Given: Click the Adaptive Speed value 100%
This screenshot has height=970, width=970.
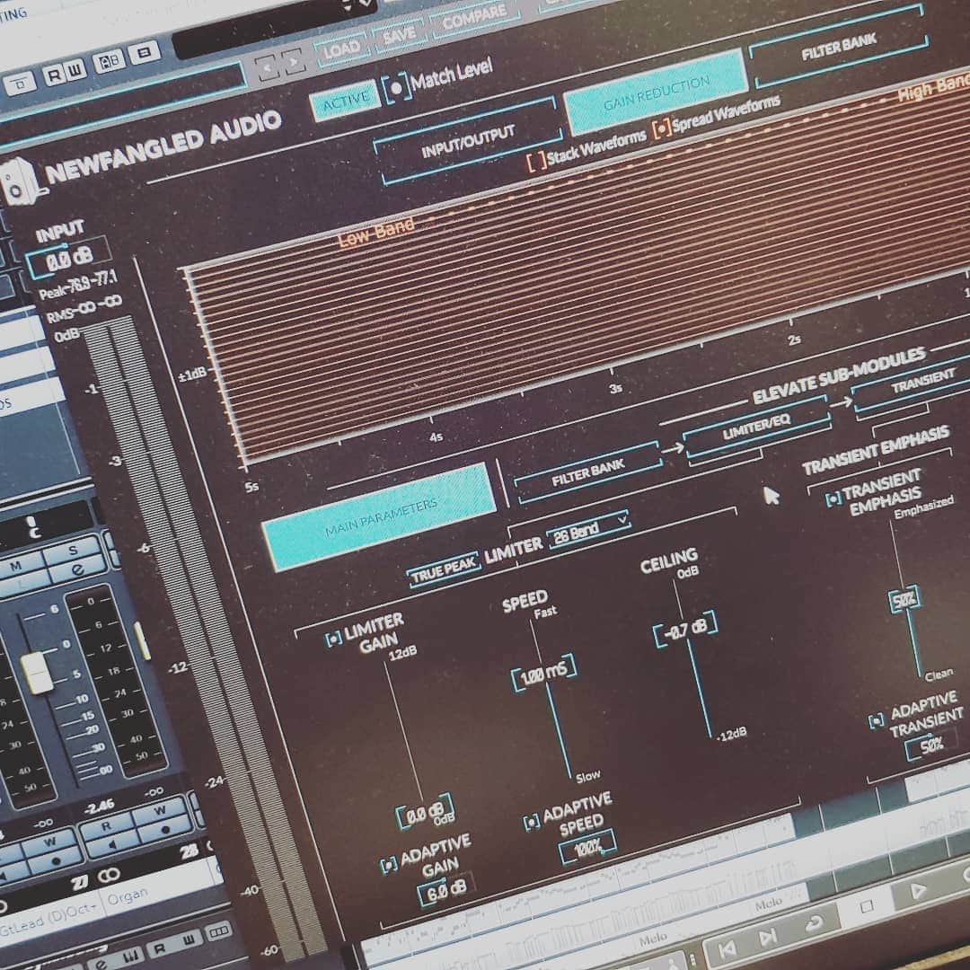Looking at the screenshot, I should click(x=587, y=847).
